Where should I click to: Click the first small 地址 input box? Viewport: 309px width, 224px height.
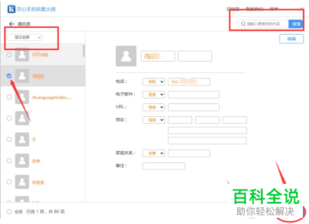(x=180, y=120)
